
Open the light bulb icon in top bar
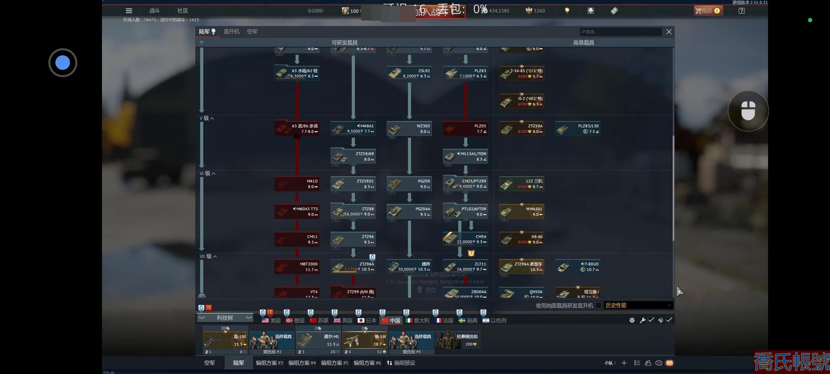pos(567,11)
